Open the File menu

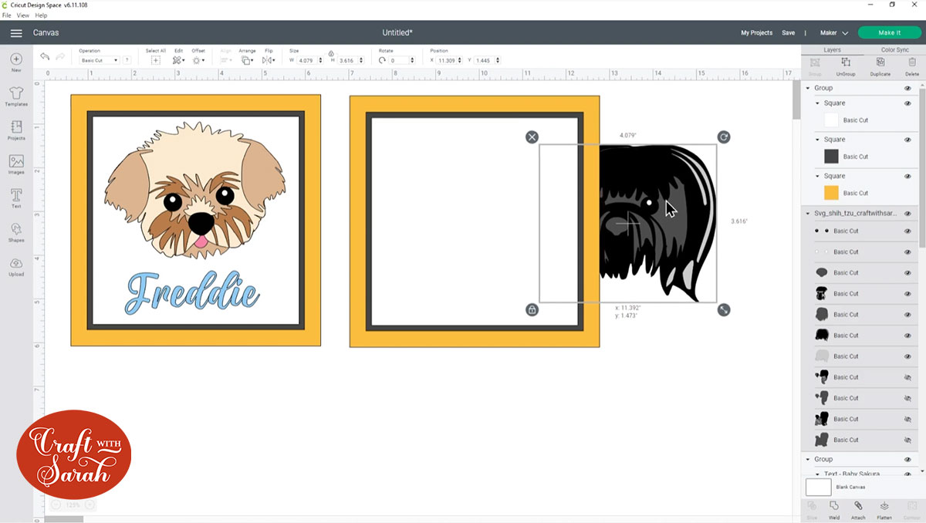(x=6, y=15)
